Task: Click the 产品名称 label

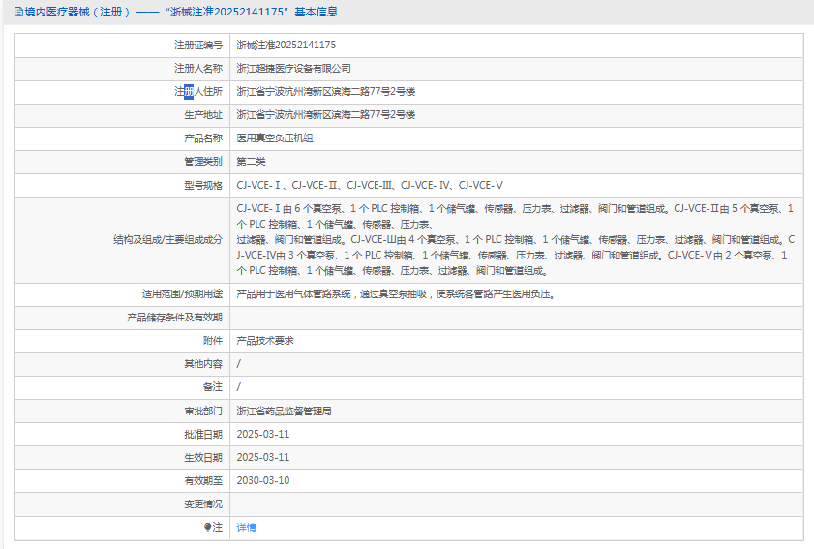Action: point(203,138)
